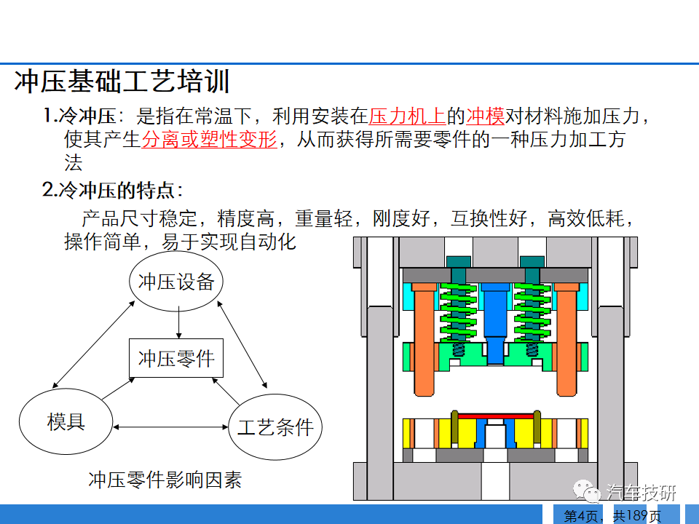Click the red sheet blank on the lower die
Screen dimensions: 699x524
495,416
